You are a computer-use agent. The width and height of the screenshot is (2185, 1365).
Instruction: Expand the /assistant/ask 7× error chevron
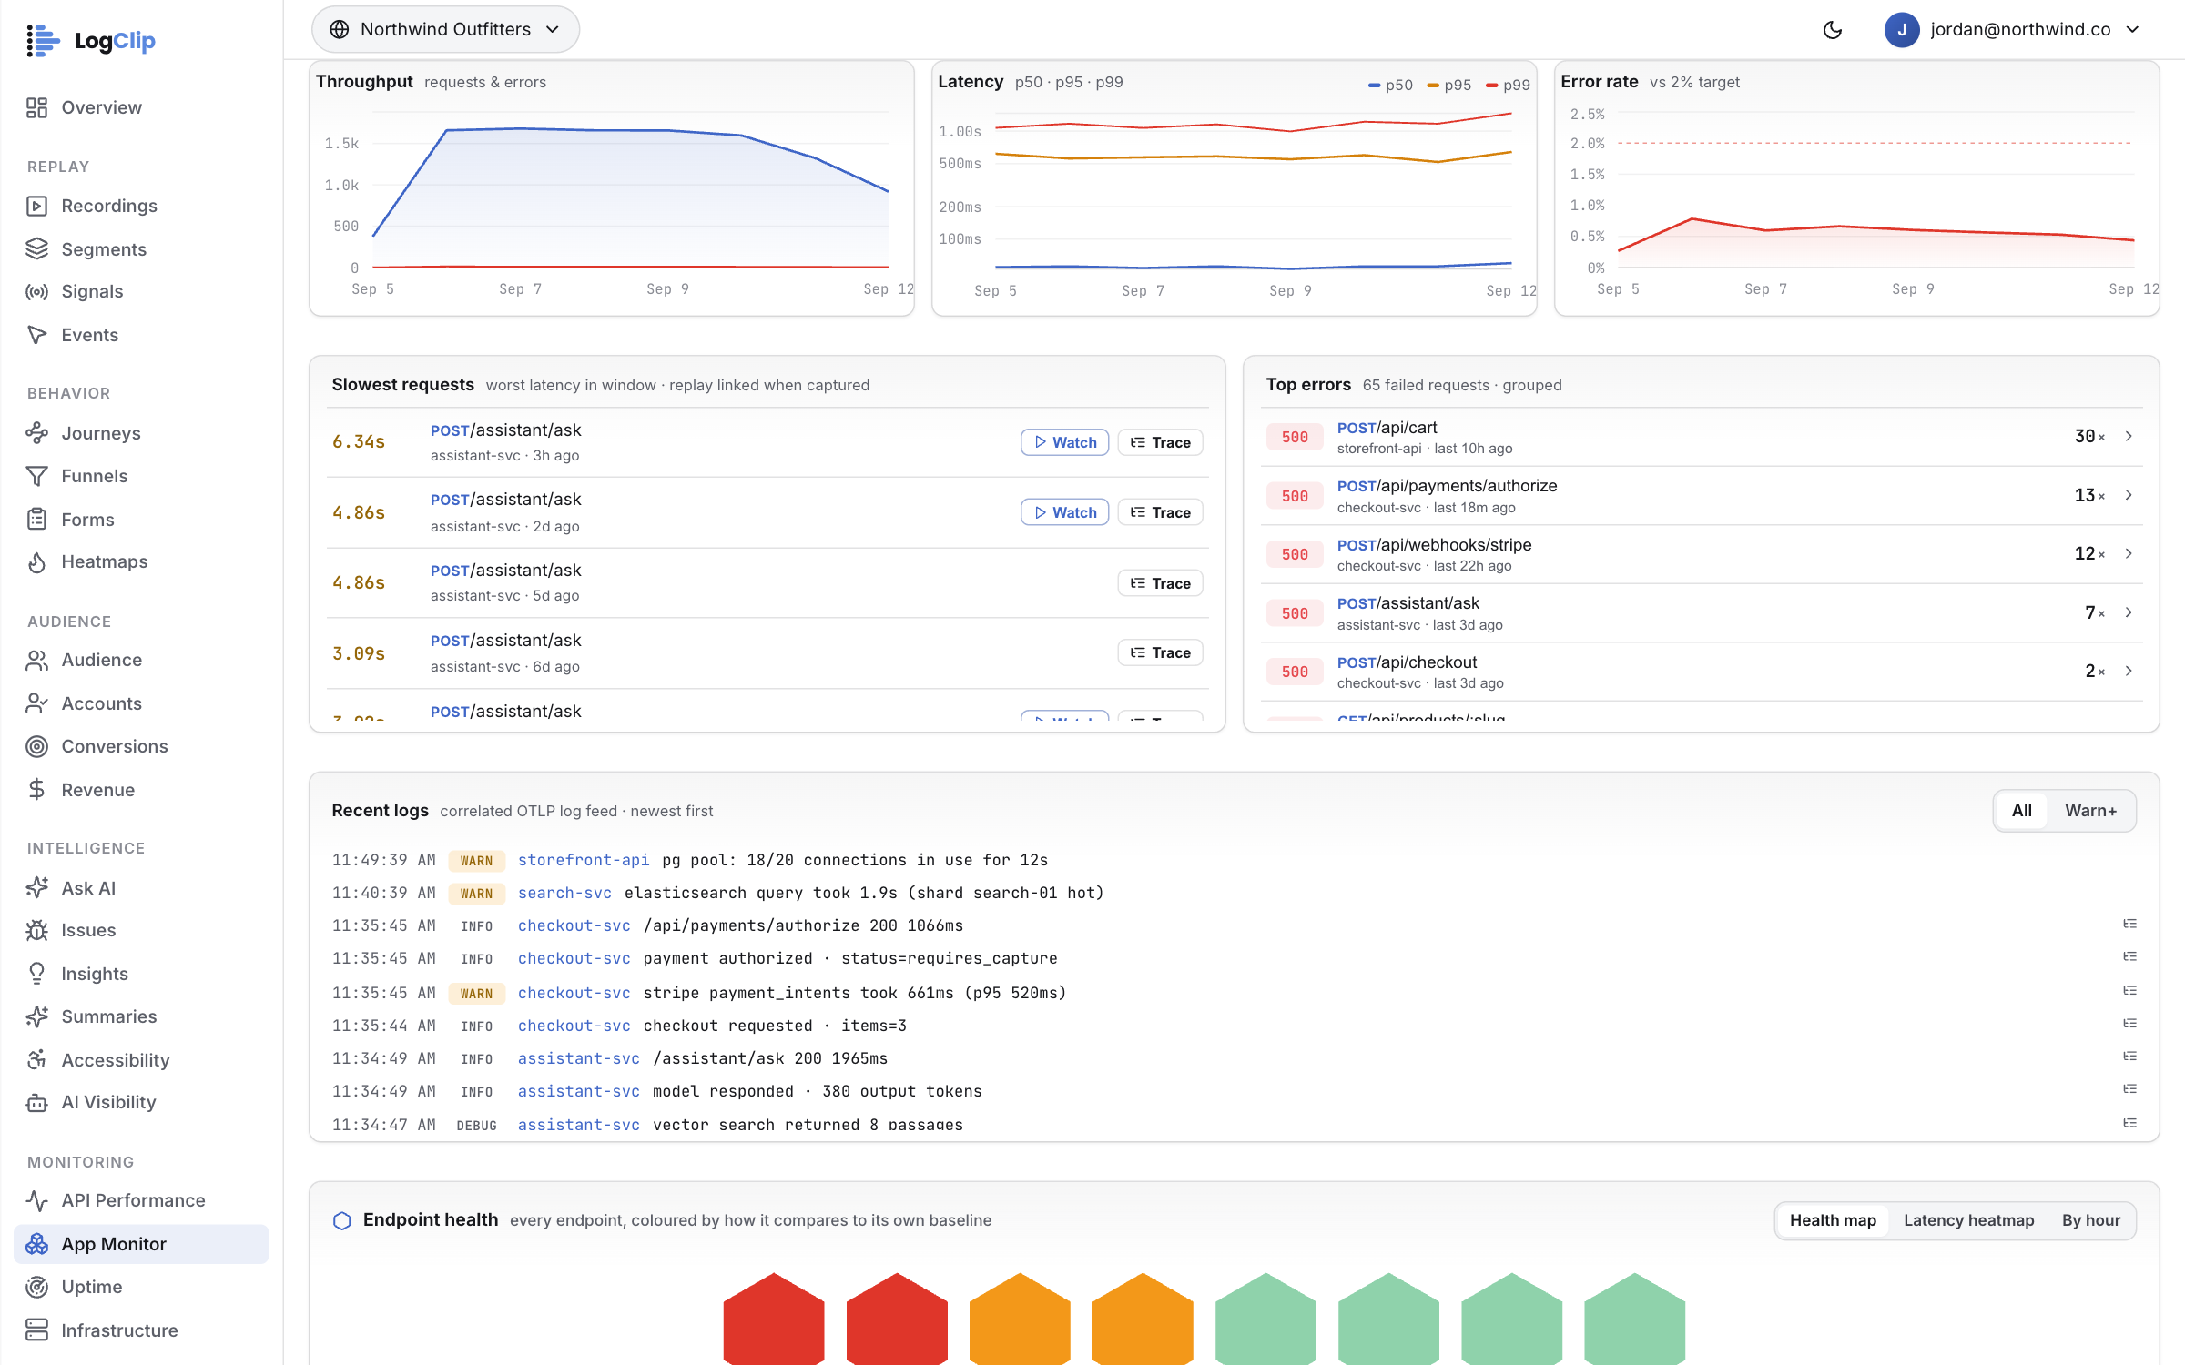(x=2129, y=612)
